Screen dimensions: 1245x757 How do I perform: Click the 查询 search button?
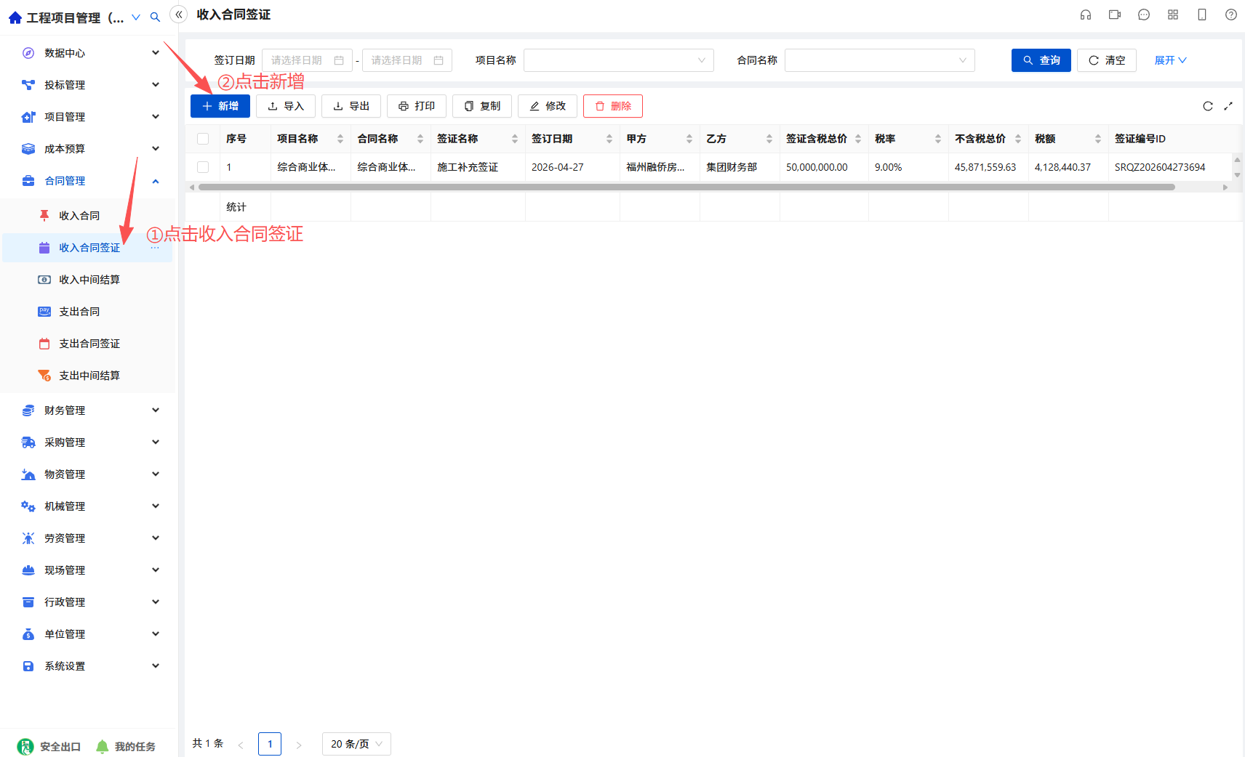(1041, 60)
